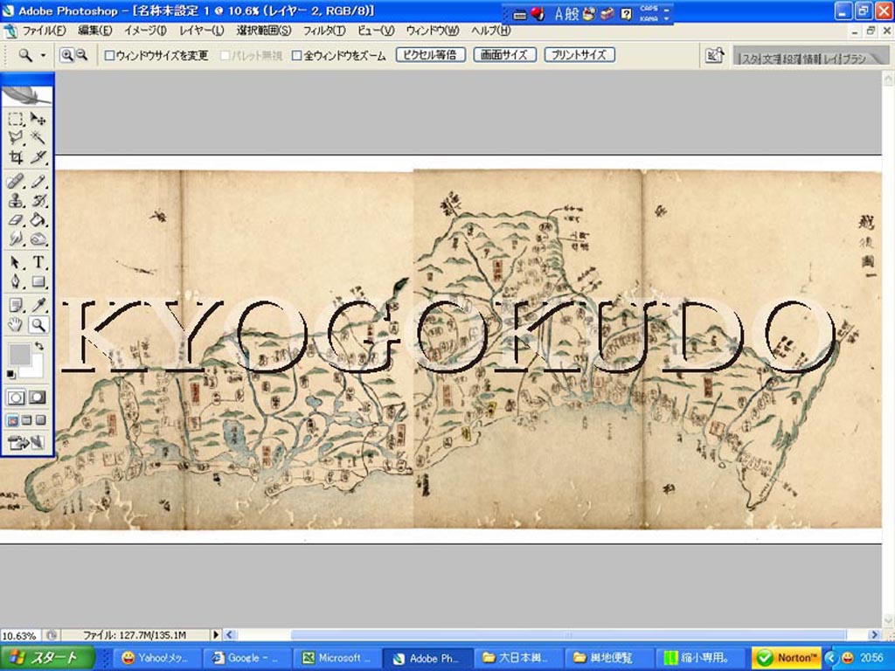The height and width of the screenshot is (671, 895).
Task: Select the Rectangle shape tool
Action: point(38,281)
